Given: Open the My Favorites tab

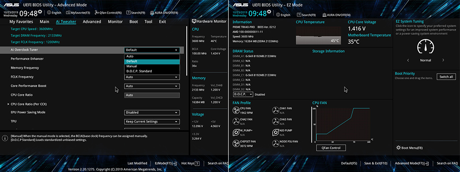Looking at the screenshot, I should [x=21, y=22].
